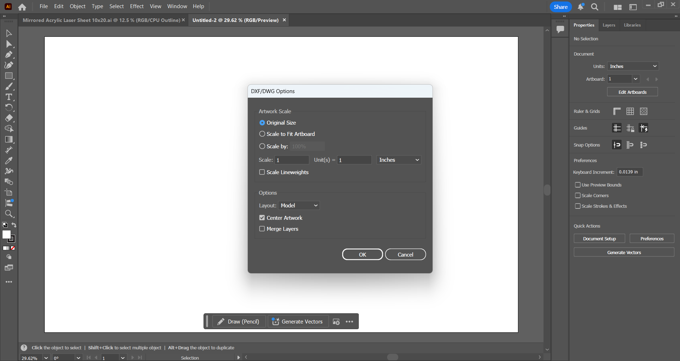Switch to the Libraries panel tab
680x361 pixels.
tap(632, 25)
